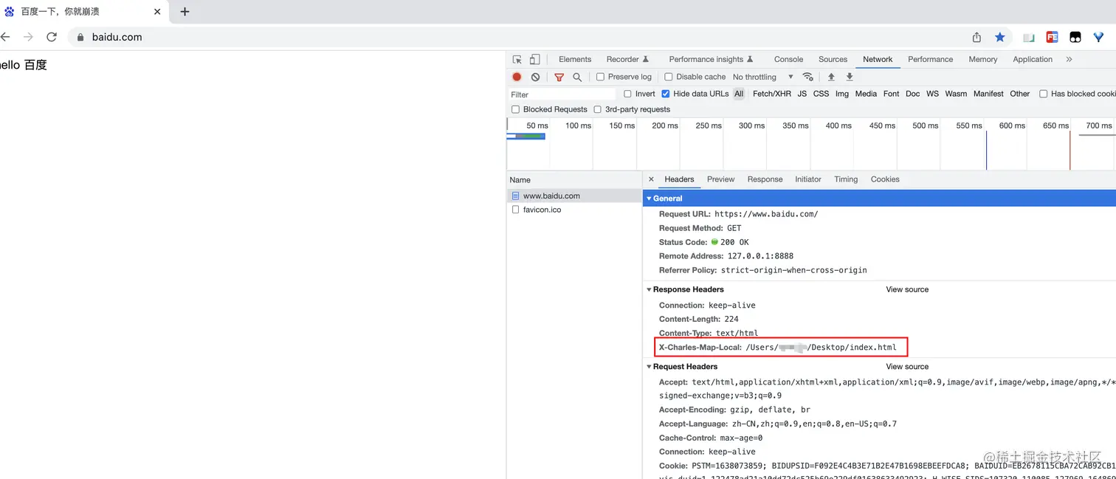
Task: Uncheck Hide data URLs
Action: coord(665,94)
